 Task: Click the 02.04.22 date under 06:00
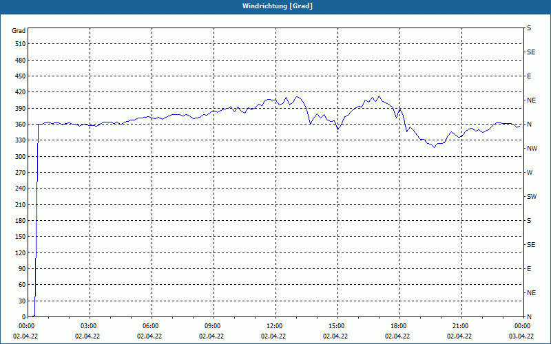coord(149,336)
